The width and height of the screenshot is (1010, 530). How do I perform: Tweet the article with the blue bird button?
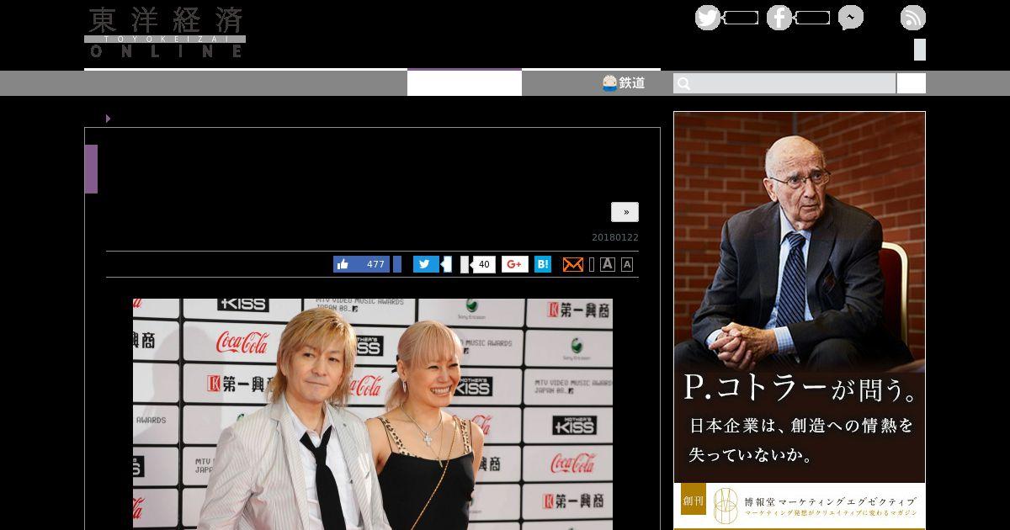[426, 264]
